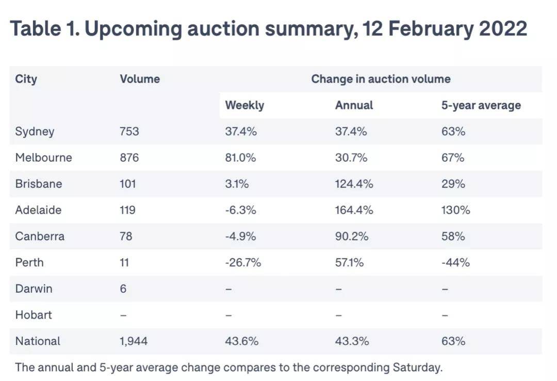Click the footnote about corresponding Saturday
The width and height of the screenshot is (557, 381).
click(228, 368)
